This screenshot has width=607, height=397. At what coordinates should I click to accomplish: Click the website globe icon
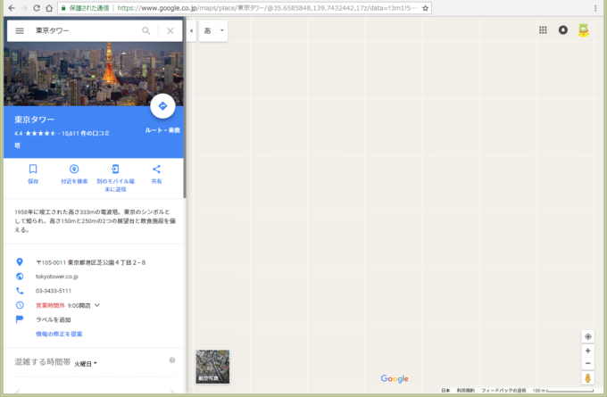20,277
